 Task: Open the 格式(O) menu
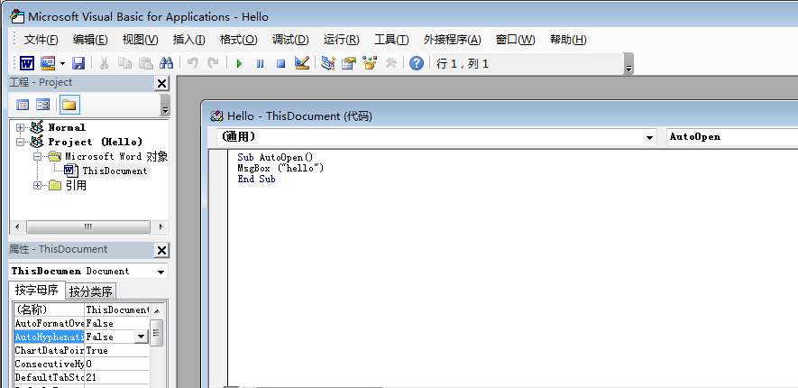tap(239, 40)
